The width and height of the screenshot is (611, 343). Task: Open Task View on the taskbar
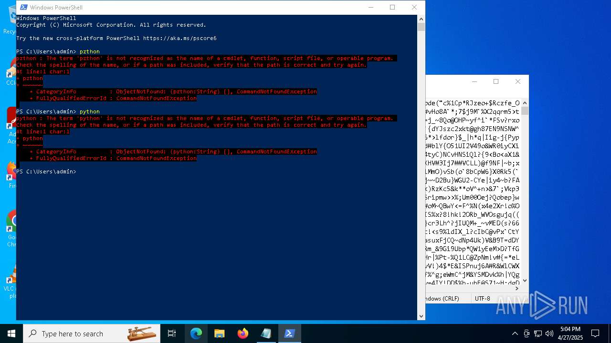[172, 333]
